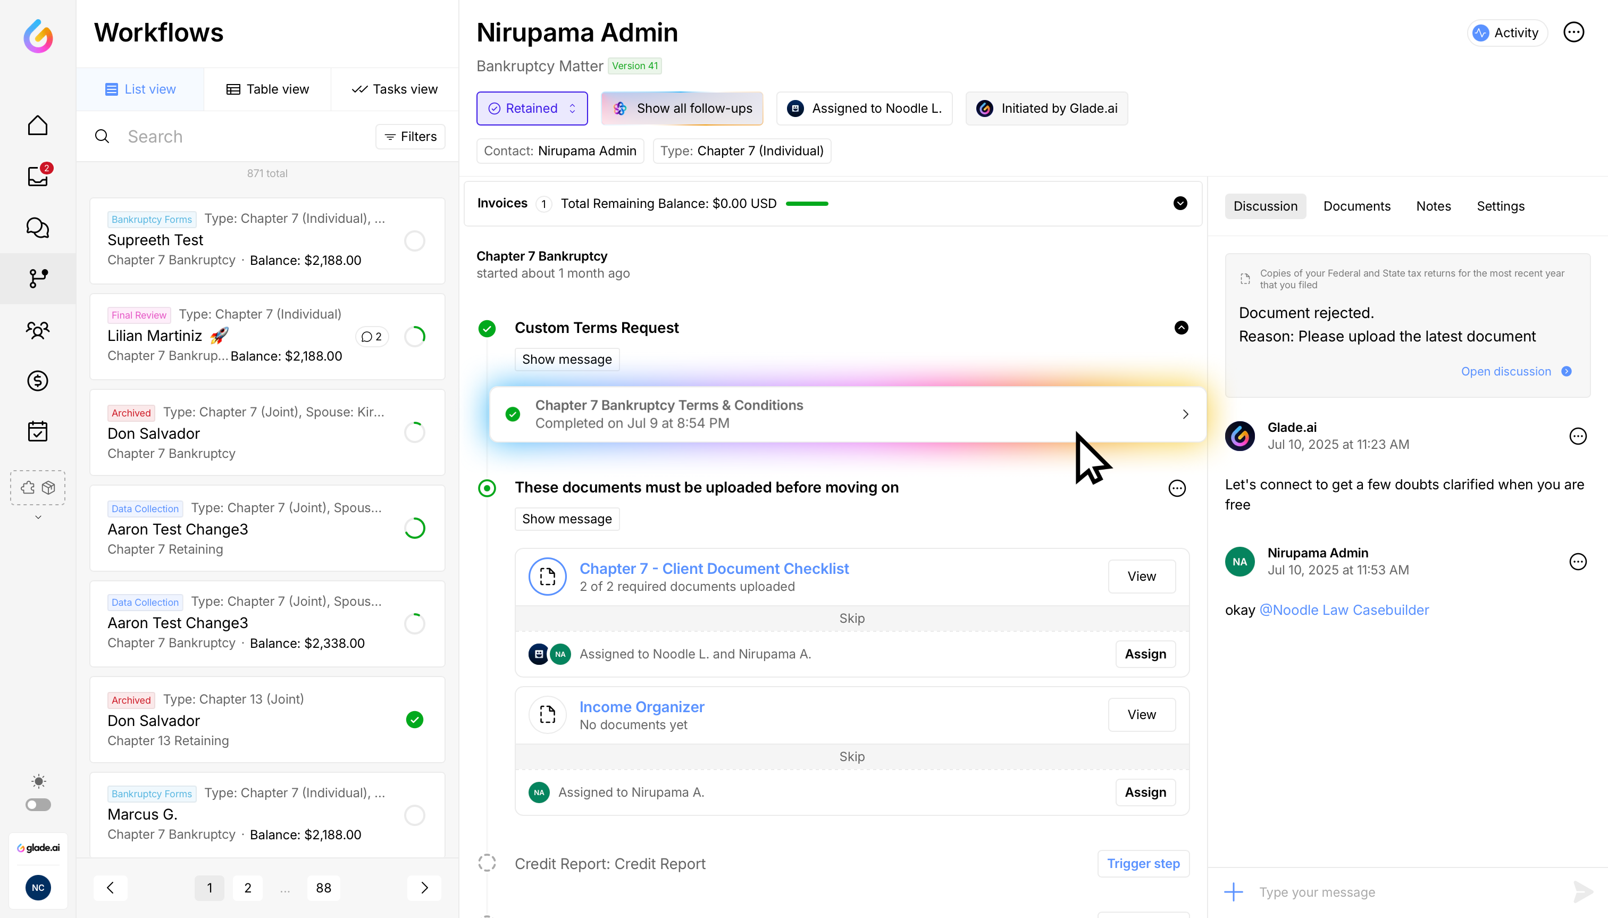Image resolution: width=1608 pixels, height=918 pixels.
Task: Toggle status circle for Marcus G.
Action: tap(414, 815)
